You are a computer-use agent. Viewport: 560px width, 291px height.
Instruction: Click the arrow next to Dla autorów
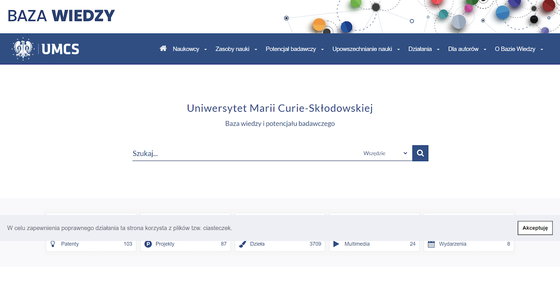point(485,50)
